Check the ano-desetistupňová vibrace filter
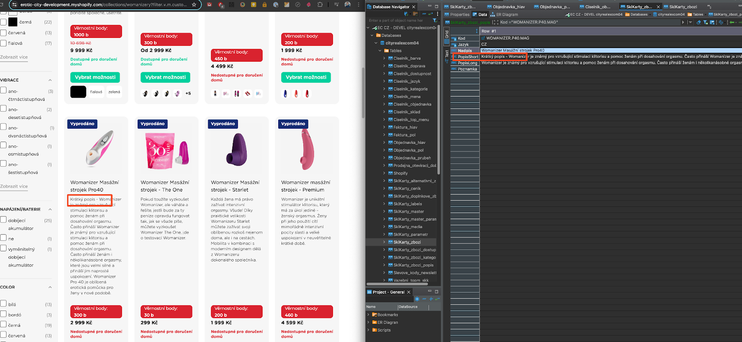742x342 pixels. click(x=3, y=109)
